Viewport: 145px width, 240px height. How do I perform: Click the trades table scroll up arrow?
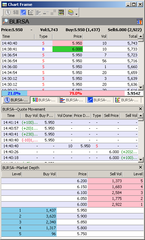click(x=141, y=36)
